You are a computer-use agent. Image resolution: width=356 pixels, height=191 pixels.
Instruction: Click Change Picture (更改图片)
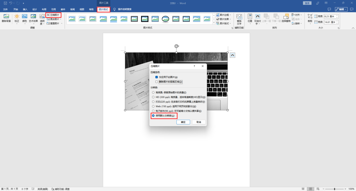coord(53,19)
